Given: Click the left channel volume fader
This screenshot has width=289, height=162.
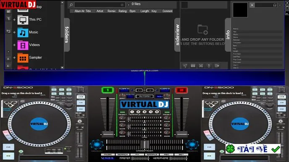Looking at the screenshot, I should pos(108,134).
